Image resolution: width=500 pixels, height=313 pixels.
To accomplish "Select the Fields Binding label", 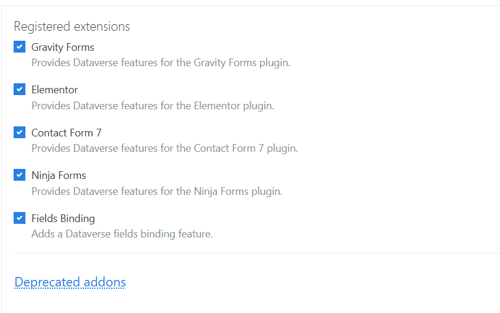I will point(63,219).
